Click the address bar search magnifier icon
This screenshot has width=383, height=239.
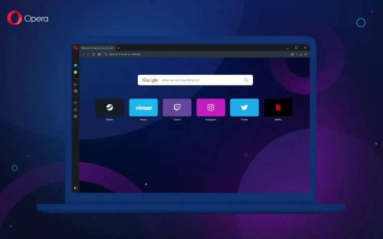pos(106,54)
